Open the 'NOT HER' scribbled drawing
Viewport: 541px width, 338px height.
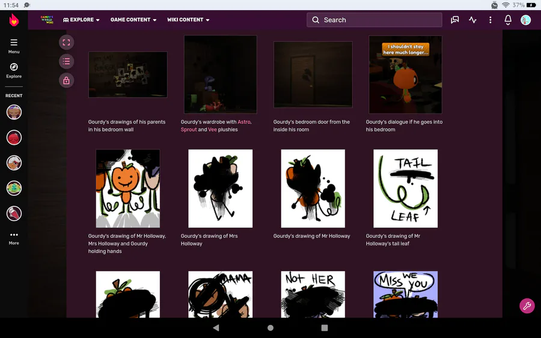click(x=313, y=294)
